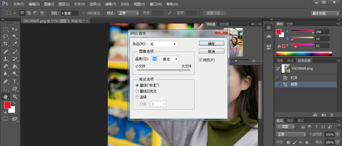The height and width of the screenshot is (146, 342).
Task: Open the 最佳 quality preset dropdown
Action: (170, 59)
